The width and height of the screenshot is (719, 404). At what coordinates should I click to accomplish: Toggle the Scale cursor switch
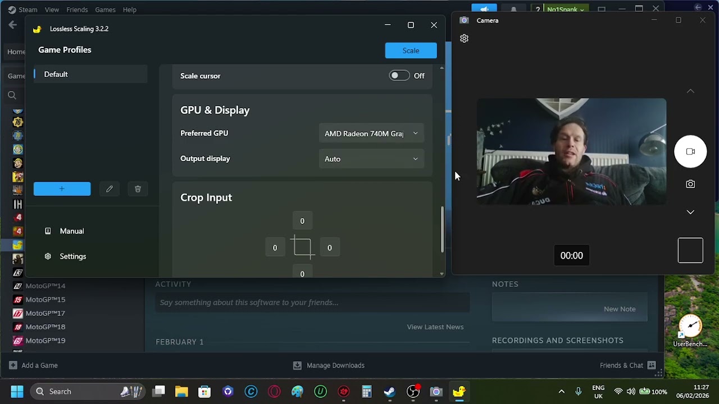pyautogui.click(x=399, y=76)
